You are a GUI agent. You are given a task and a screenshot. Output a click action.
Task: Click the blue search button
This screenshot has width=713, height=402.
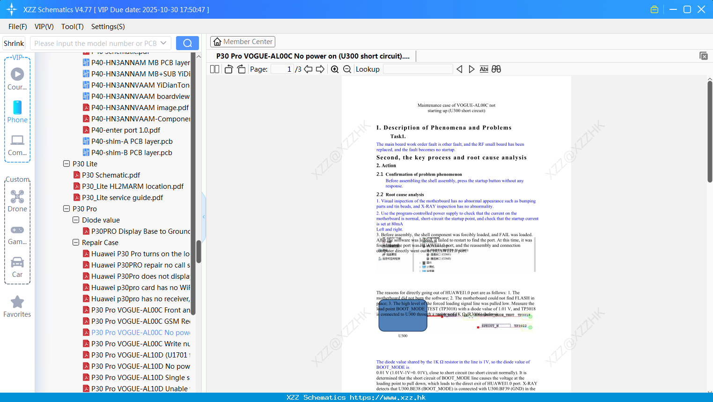coord(187,43)
